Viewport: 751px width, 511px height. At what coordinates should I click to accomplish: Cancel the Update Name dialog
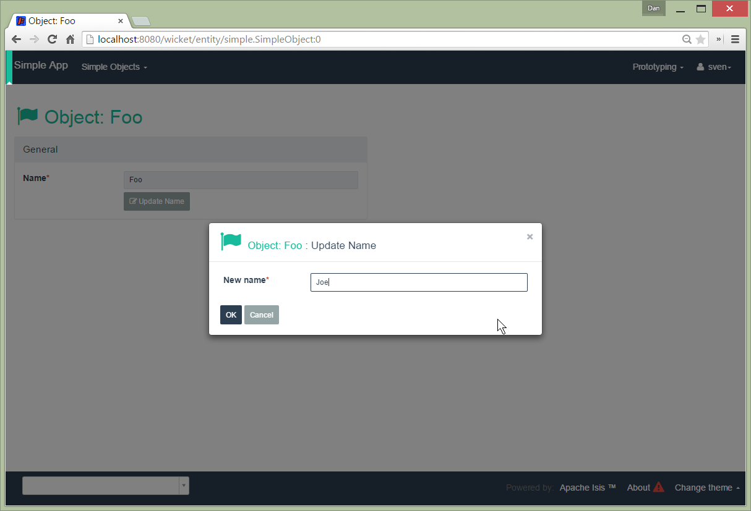[x=261, y=315]
